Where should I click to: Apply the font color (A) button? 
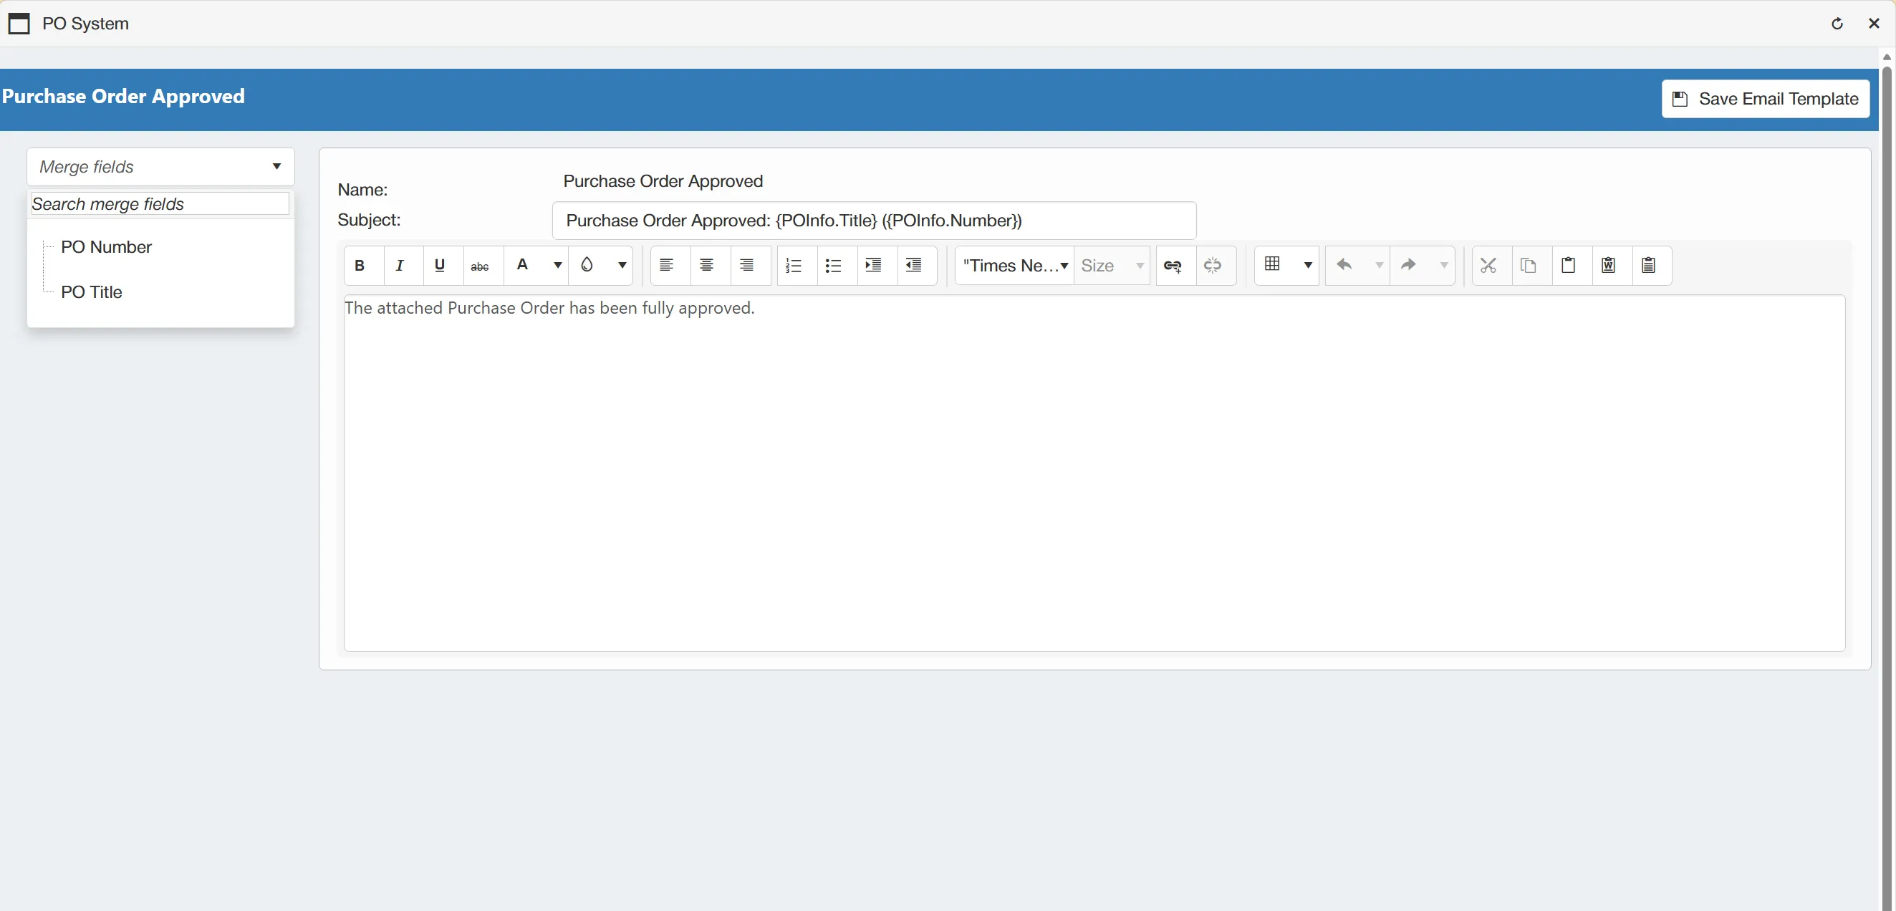tap(523, 266)
